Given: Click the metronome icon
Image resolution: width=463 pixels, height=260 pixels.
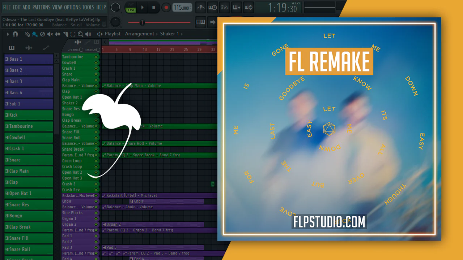Looking at the screenshot, I should [x=200, y=7].
